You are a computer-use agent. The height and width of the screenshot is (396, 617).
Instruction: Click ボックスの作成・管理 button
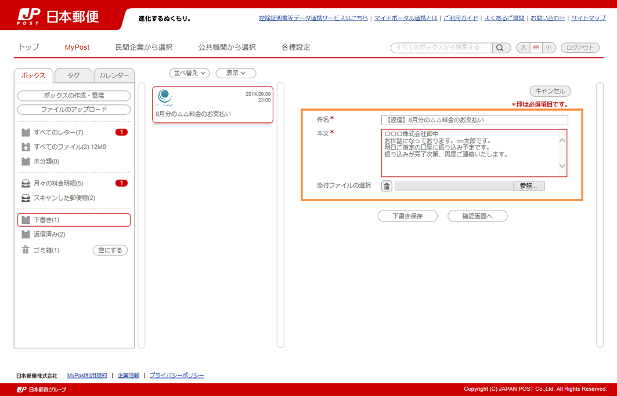pyautogui.click(x=74, y=96)
